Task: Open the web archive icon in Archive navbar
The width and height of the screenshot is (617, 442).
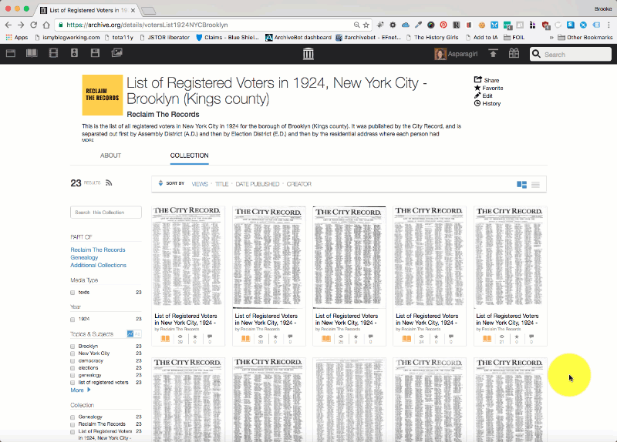Action: [11, 53]
